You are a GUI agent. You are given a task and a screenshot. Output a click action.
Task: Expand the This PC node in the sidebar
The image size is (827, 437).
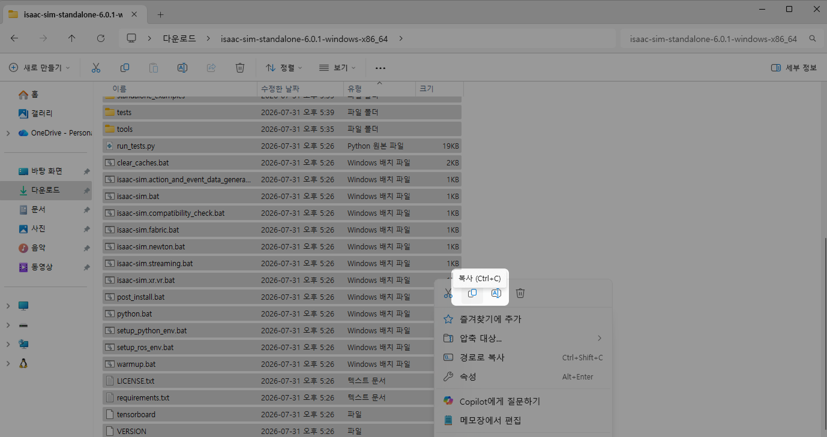point(8,306)
